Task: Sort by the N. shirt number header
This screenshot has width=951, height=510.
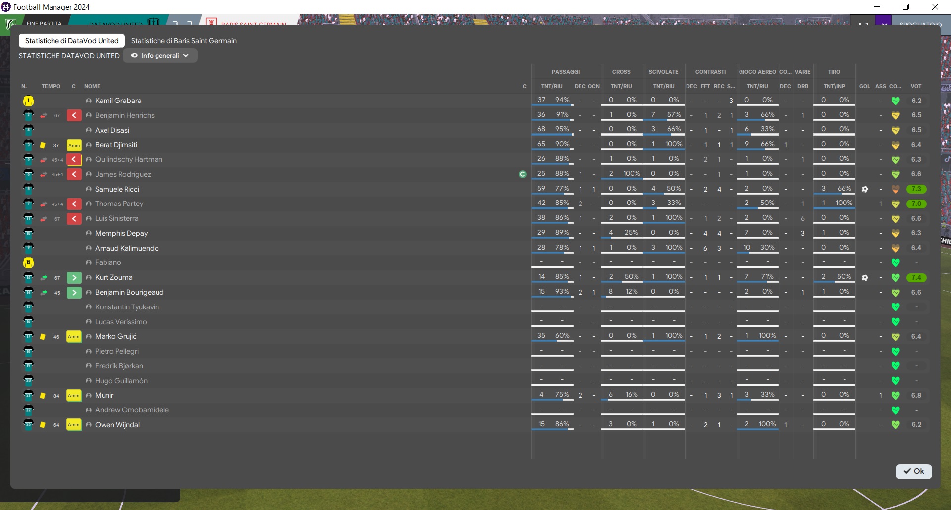Action: (x=24, y=86)
